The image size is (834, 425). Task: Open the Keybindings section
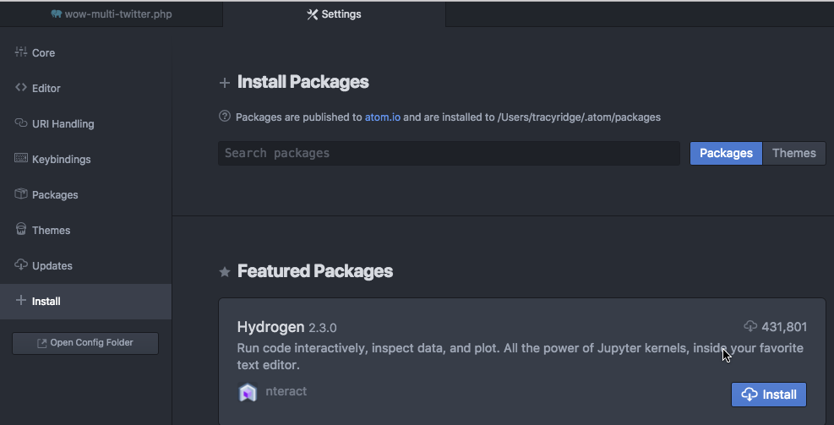[x=85, y=159]
